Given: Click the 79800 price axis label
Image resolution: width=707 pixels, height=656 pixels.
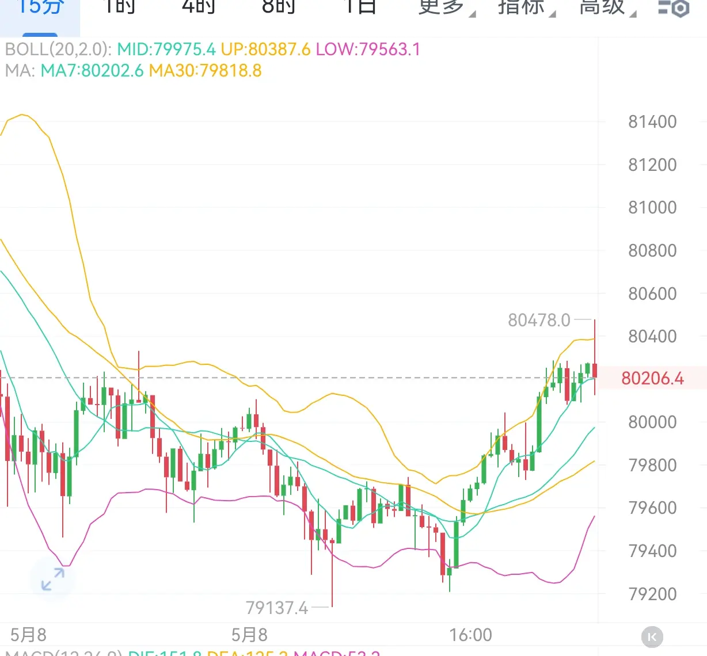Looking at the screenshot, I should click(x=652, y=466).
